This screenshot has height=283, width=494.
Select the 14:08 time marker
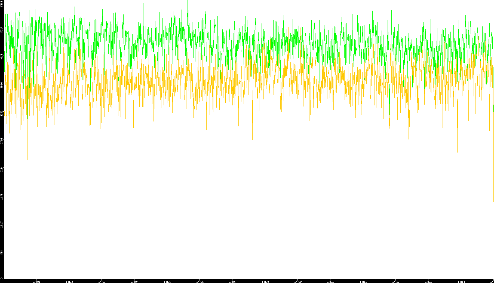265,281
